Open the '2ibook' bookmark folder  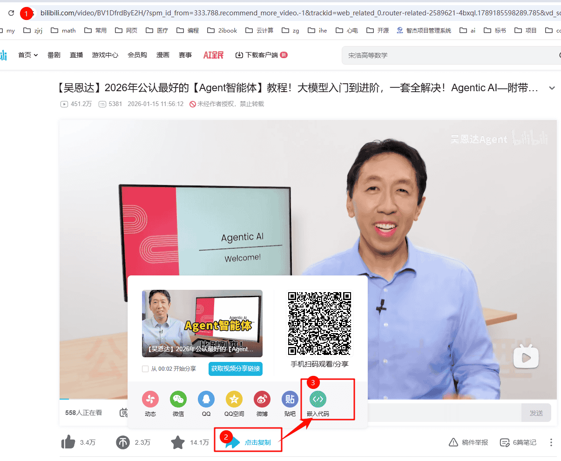[222, 31]
